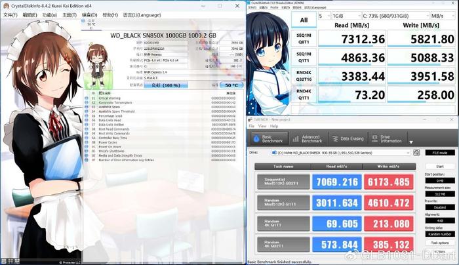Click the blue drop icon on Basic Benchmark
The height and width of the screenshot is (265, 459).
[256, 139]
